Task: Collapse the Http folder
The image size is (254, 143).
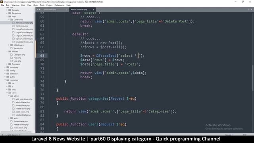Action: tap(7, 16)
